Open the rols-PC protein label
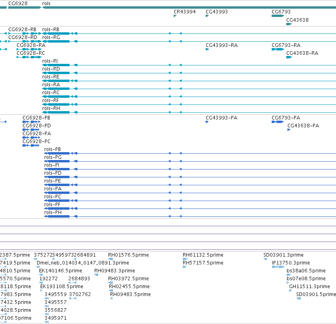This screenshot has height=324, width=336. point(53,197)
